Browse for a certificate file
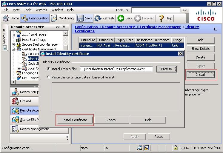Screen dimensions: 223x153 (x=167, y=69)
